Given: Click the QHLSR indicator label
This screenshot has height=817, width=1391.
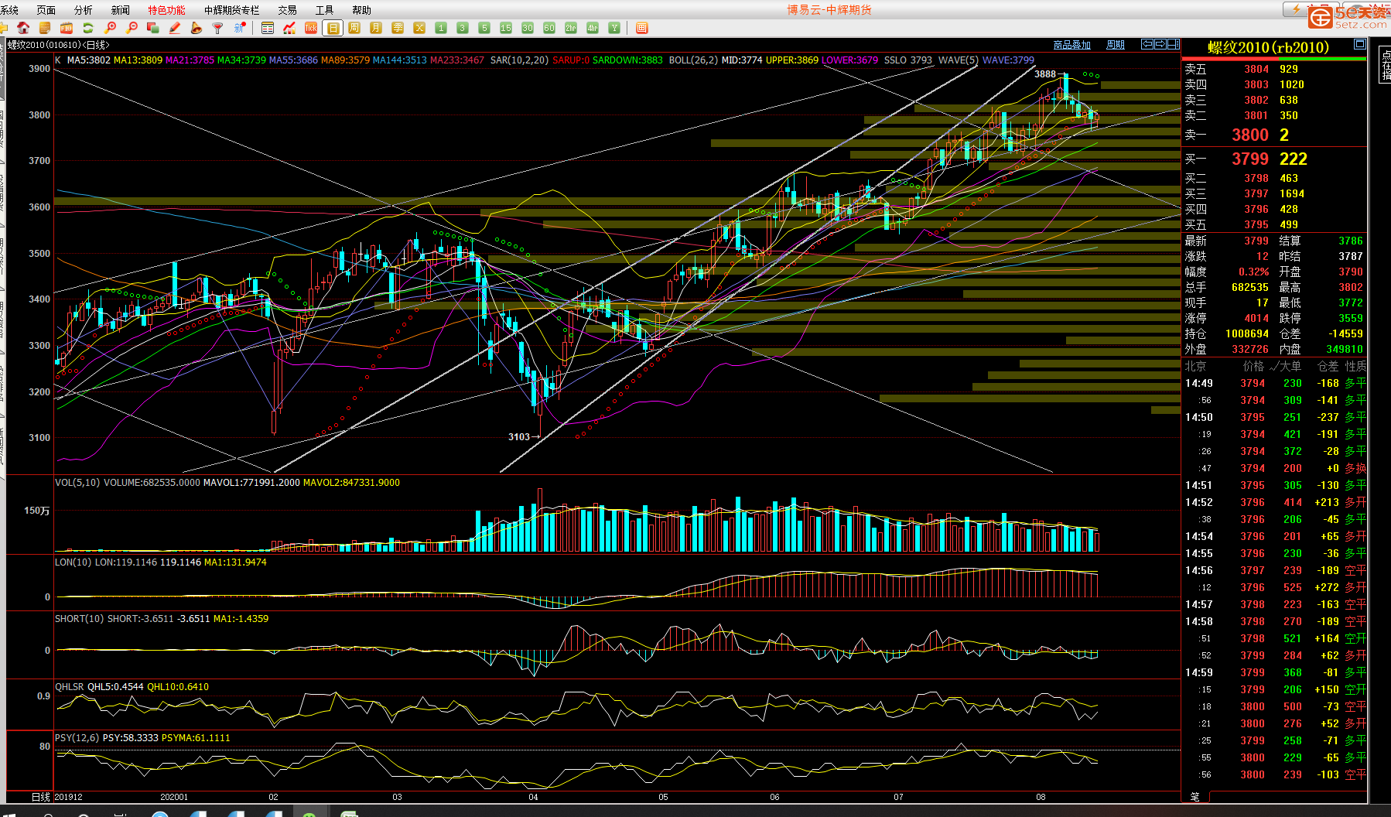Looking at the screenshot, I should point(70,687).
